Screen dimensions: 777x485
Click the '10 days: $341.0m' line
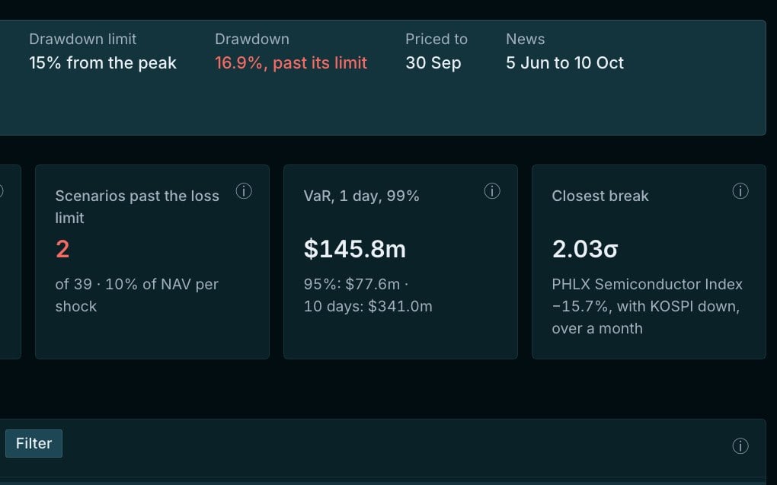coord(368,306)
